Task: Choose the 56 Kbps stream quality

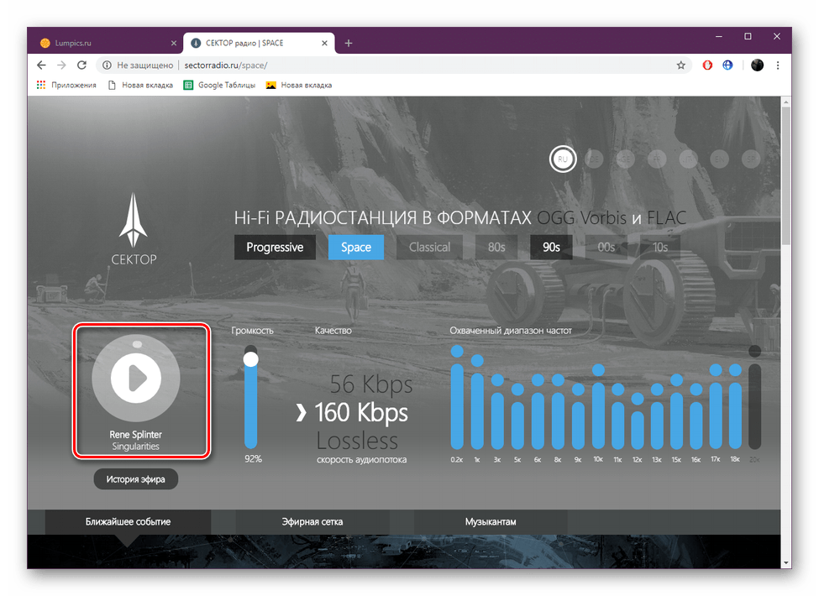Action: tap(371, 384)
